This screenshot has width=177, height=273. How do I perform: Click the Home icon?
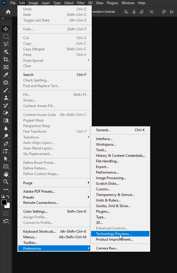coord(8,12)
